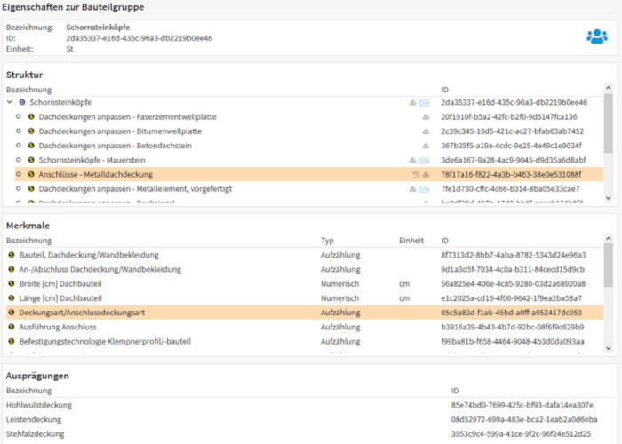622x444 pixels.
Task: Click yellow icon beside Deckungsart/Anschlussdeckungsart
Action: click(x=12, y=313)
